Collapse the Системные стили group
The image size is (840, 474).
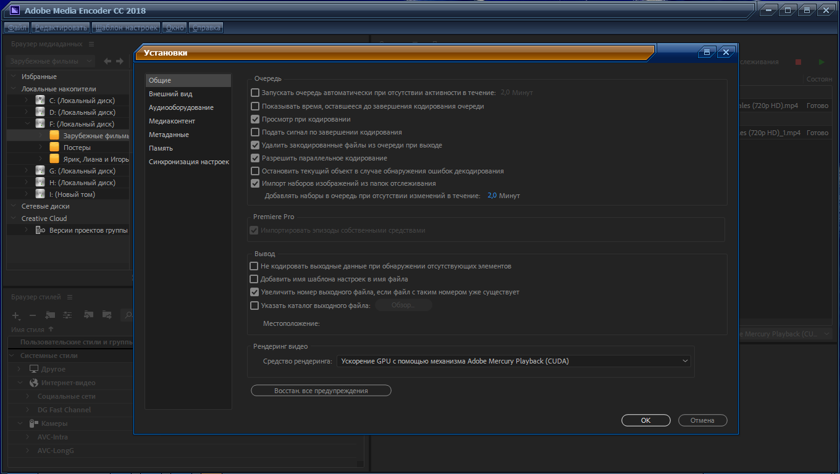tap(12, 355)
